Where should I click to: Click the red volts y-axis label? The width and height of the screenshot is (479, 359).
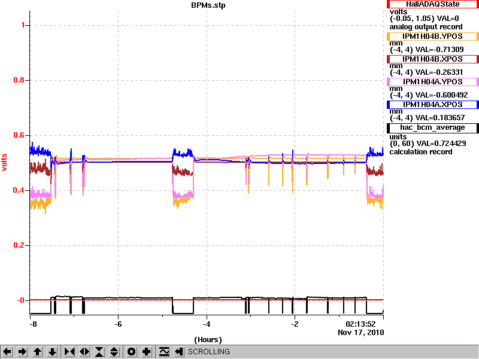5,162
